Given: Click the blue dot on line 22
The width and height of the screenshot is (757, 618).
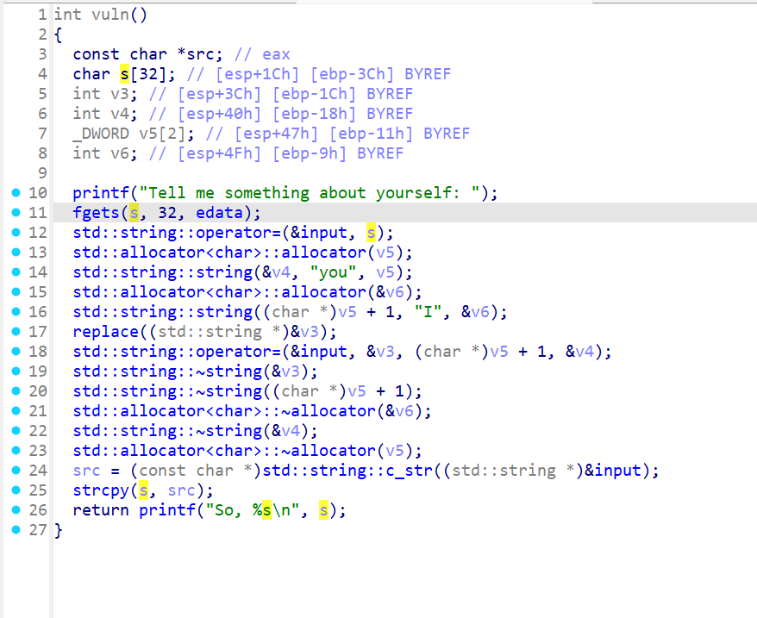Looking at the screenshot, I should coord(15,431).
